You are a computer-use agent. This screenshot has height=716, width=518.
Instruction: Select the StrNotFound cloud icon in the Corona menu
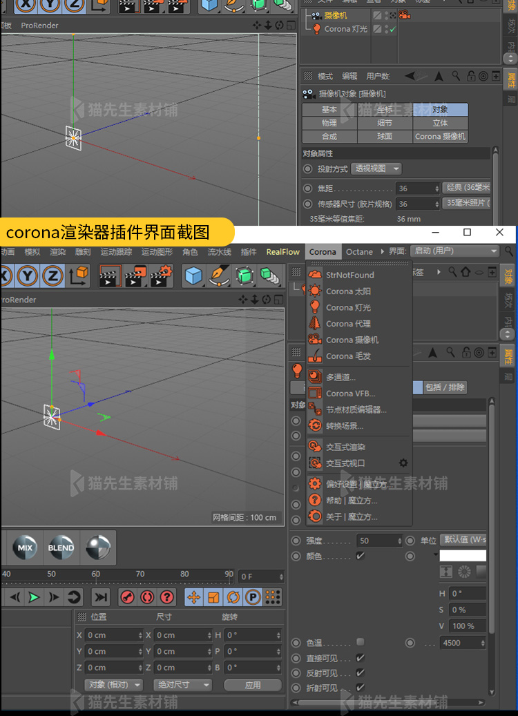[x=315, y=274]
